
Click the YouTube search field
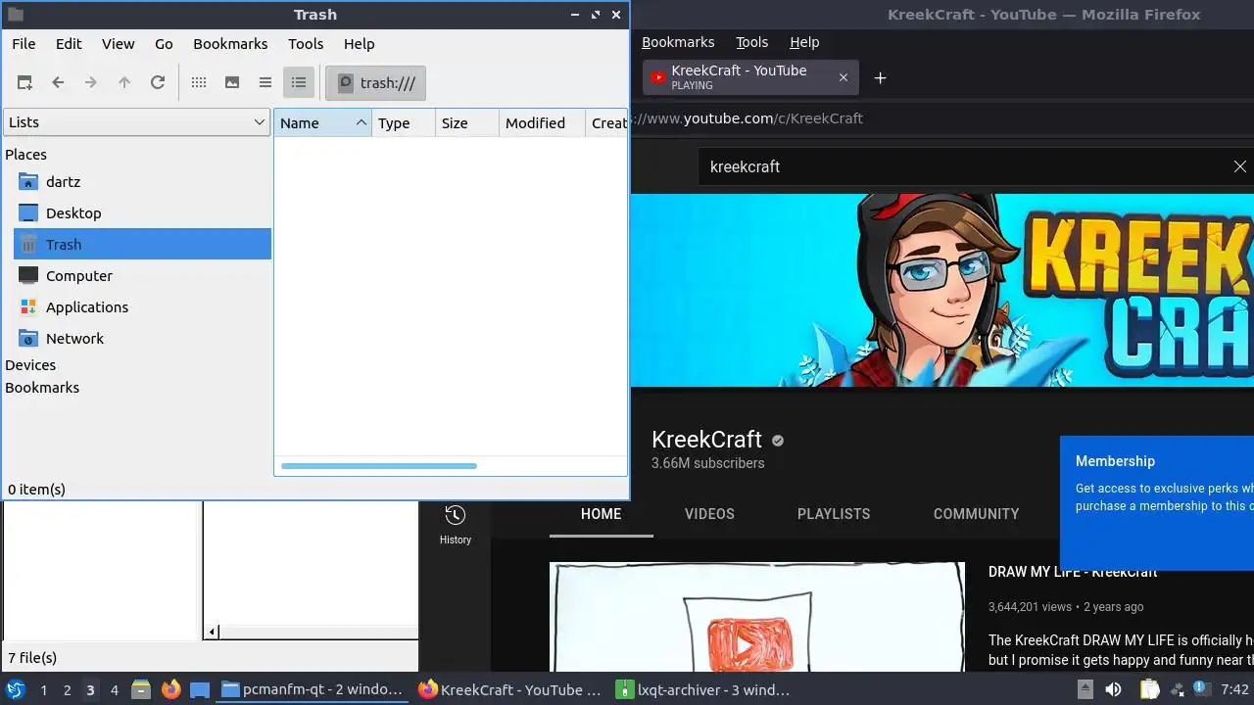click(960, 166)
